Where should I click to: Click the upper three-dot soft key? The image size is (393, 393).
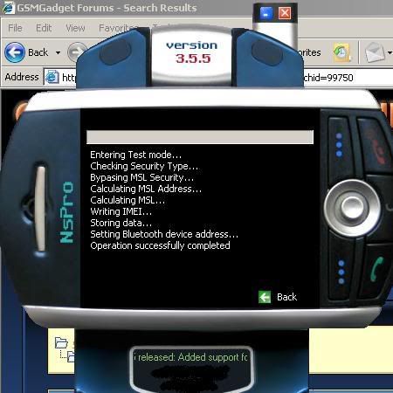pos(339,145)
